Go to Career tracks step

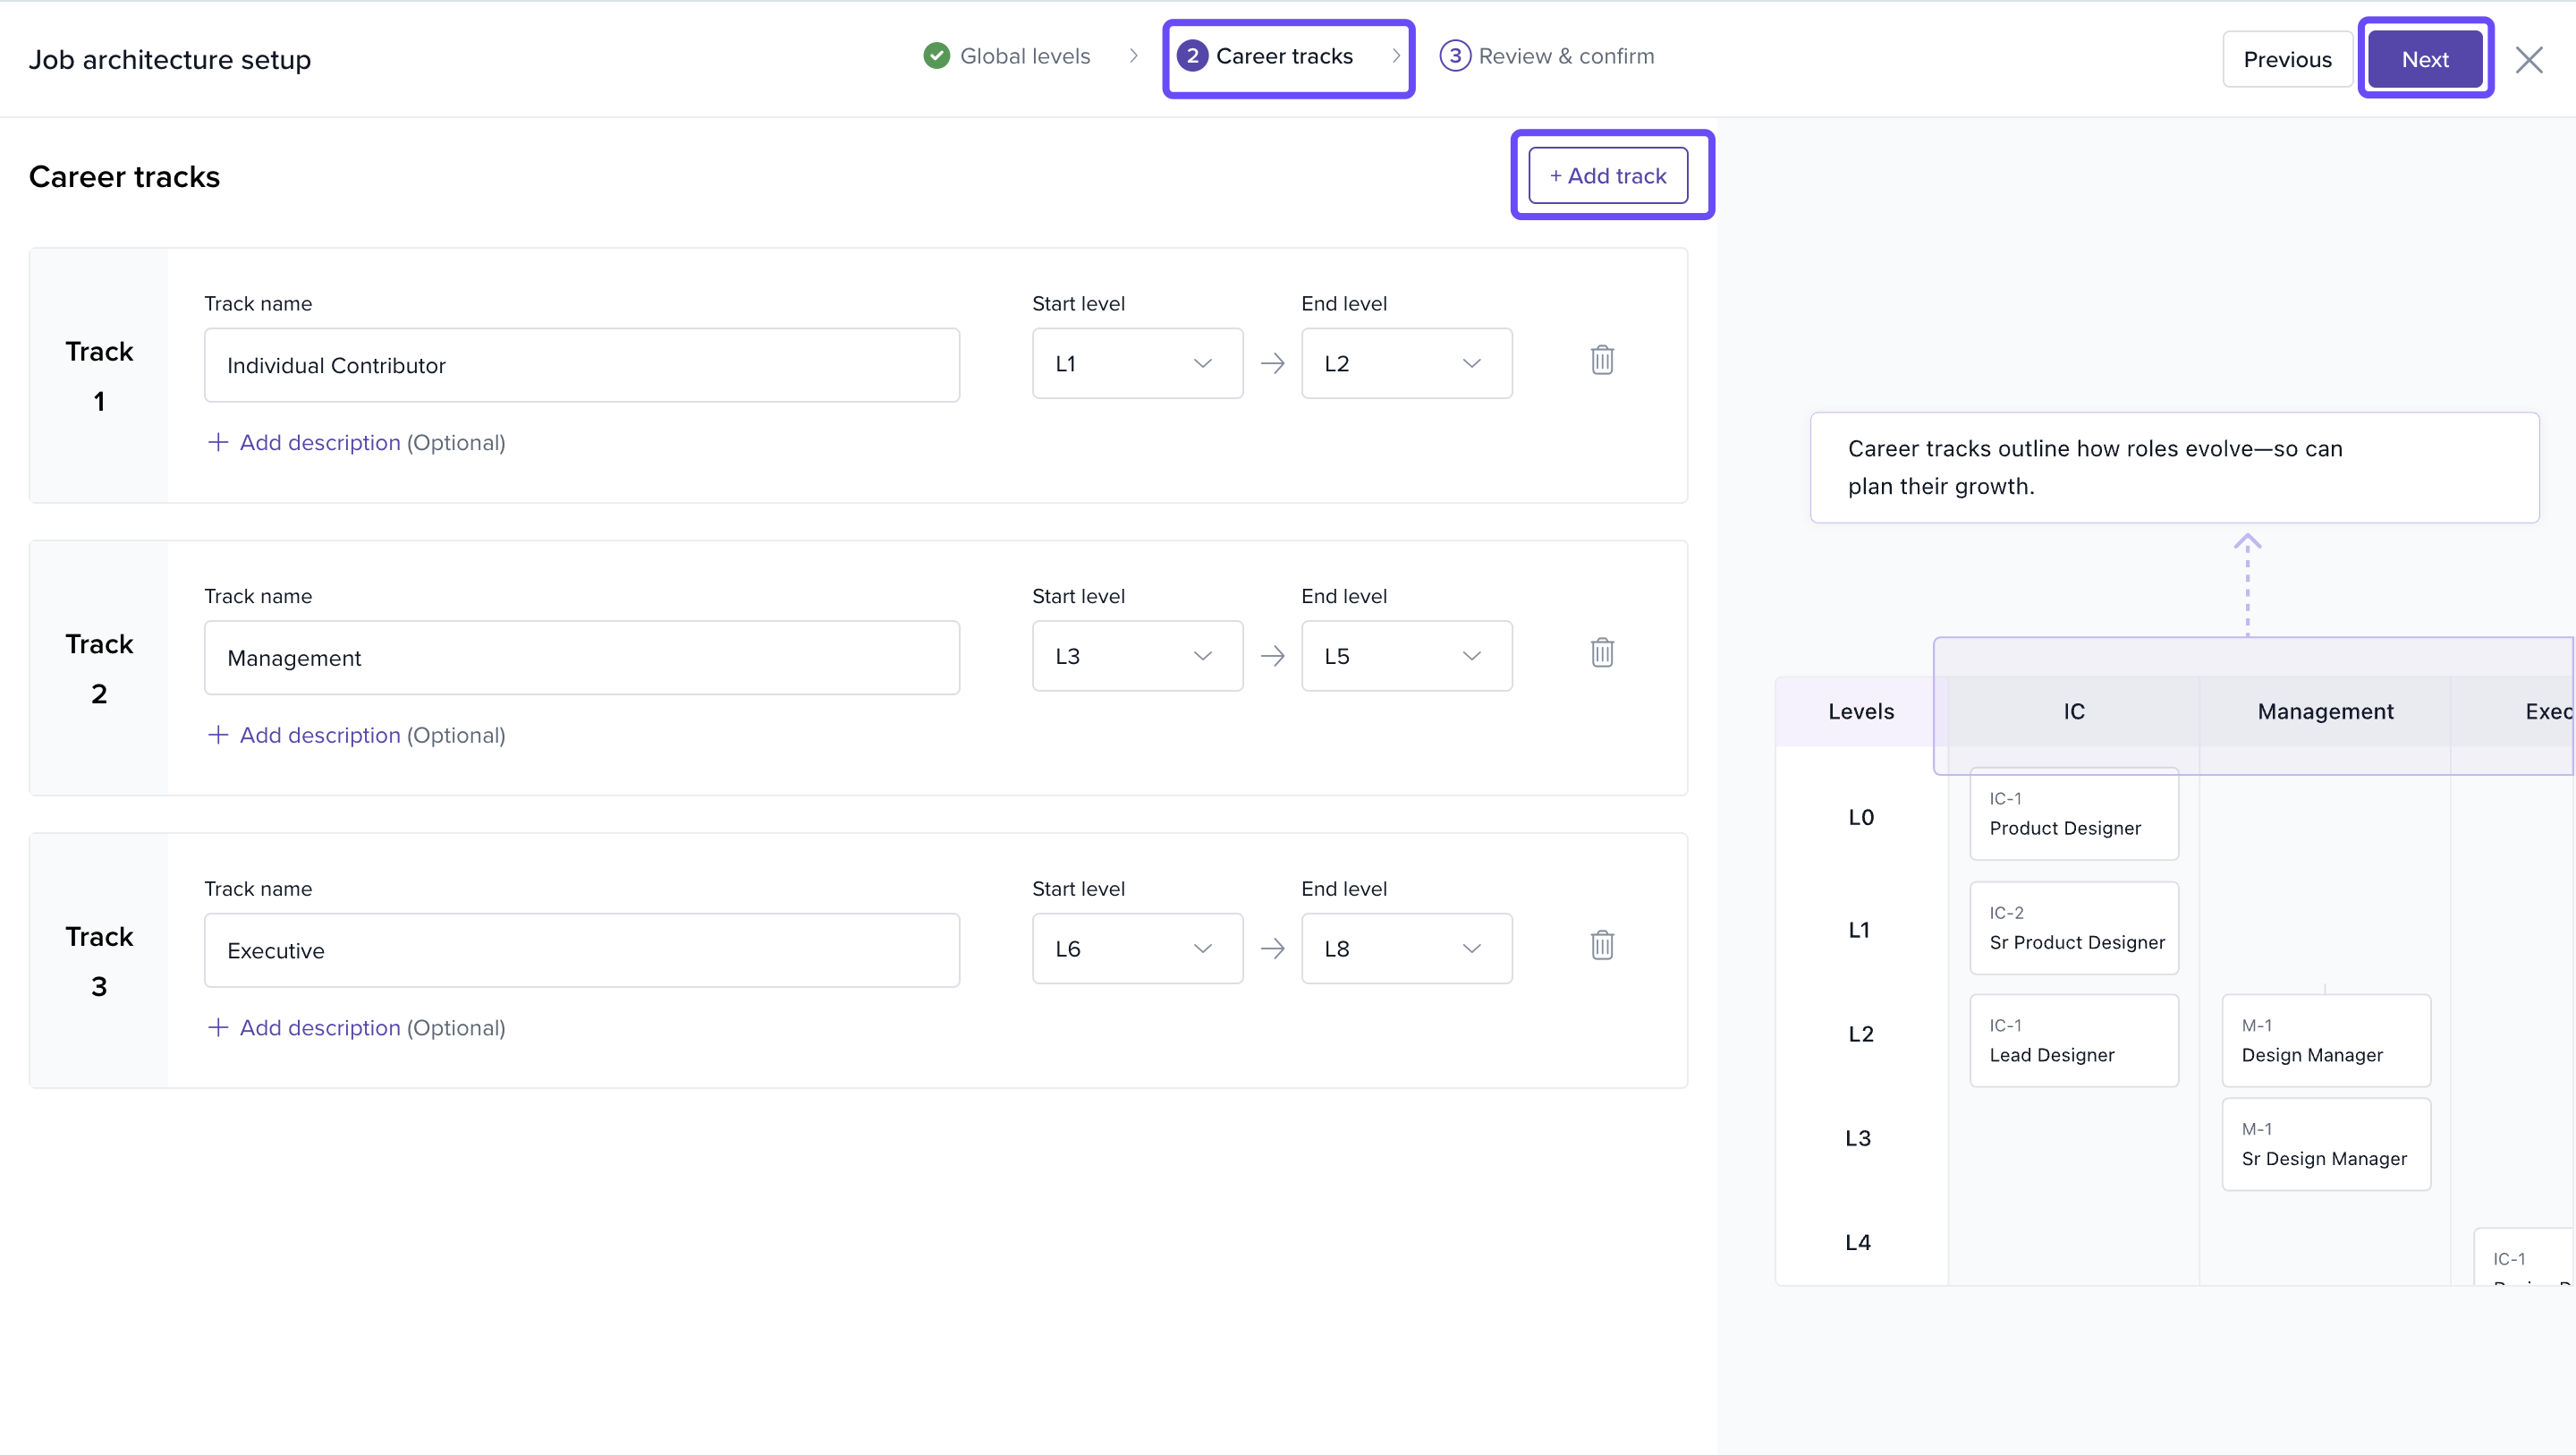tap(1284, 57)
